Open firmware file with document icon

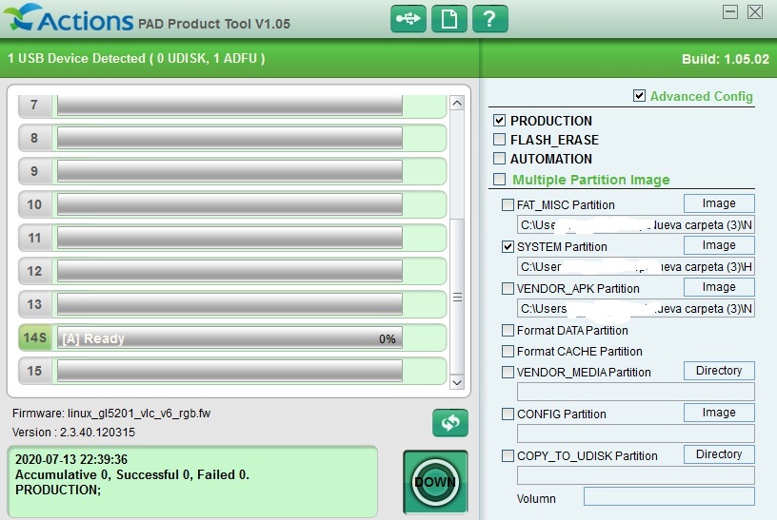click(448, 19)
